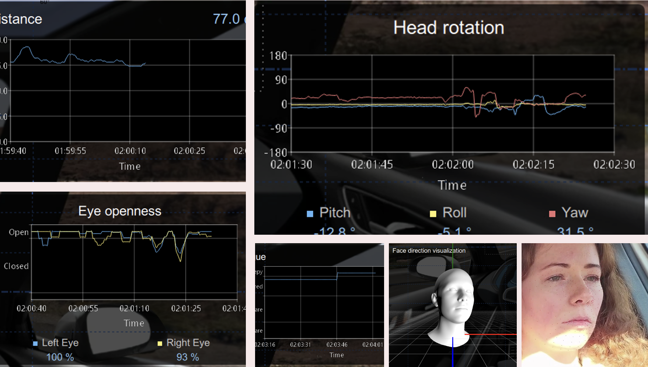Click the yellow Right Eye legend marker

[x=160, y=343]
